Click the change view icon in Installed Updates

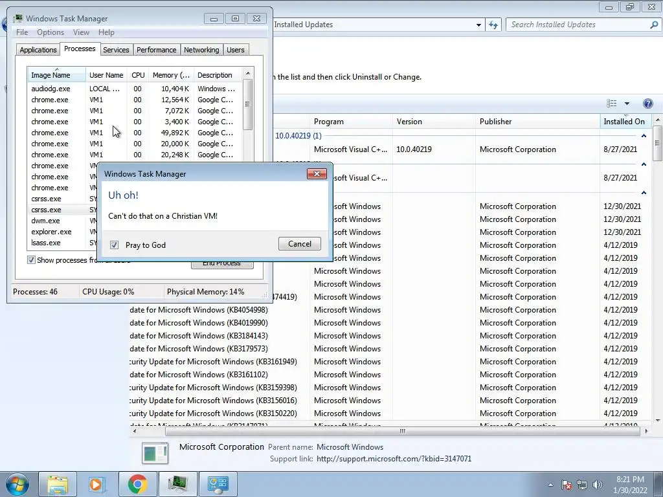click(611, 104)
